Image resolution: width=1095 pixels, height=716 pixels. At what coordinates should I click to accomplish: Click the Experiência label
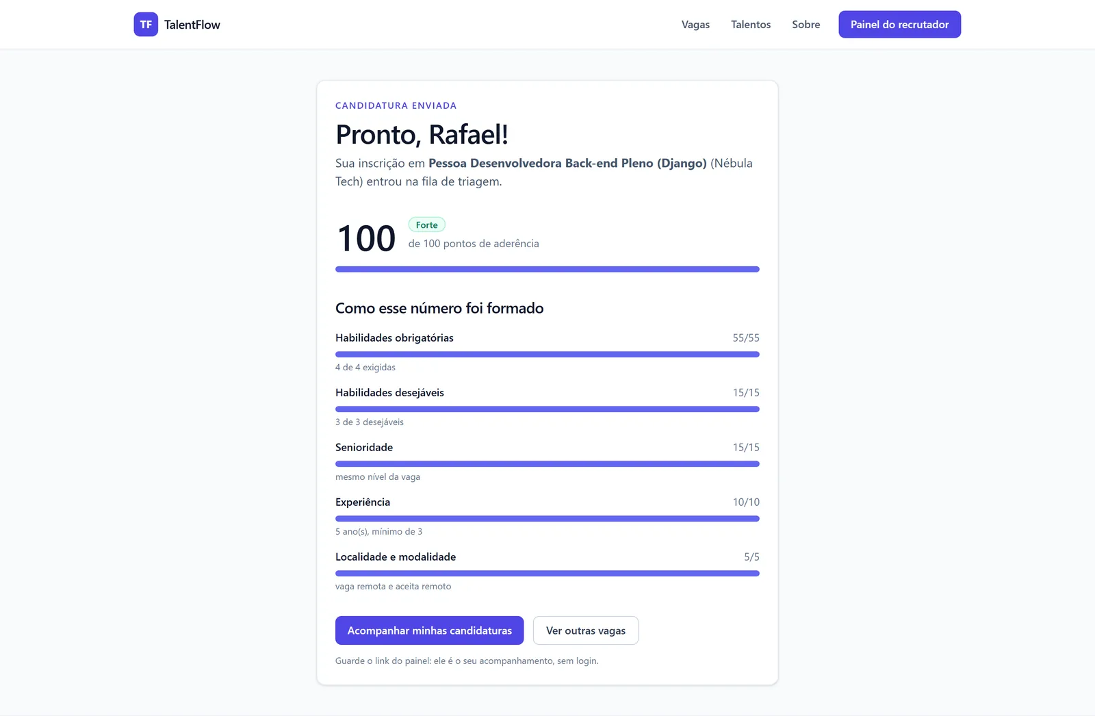363,502
